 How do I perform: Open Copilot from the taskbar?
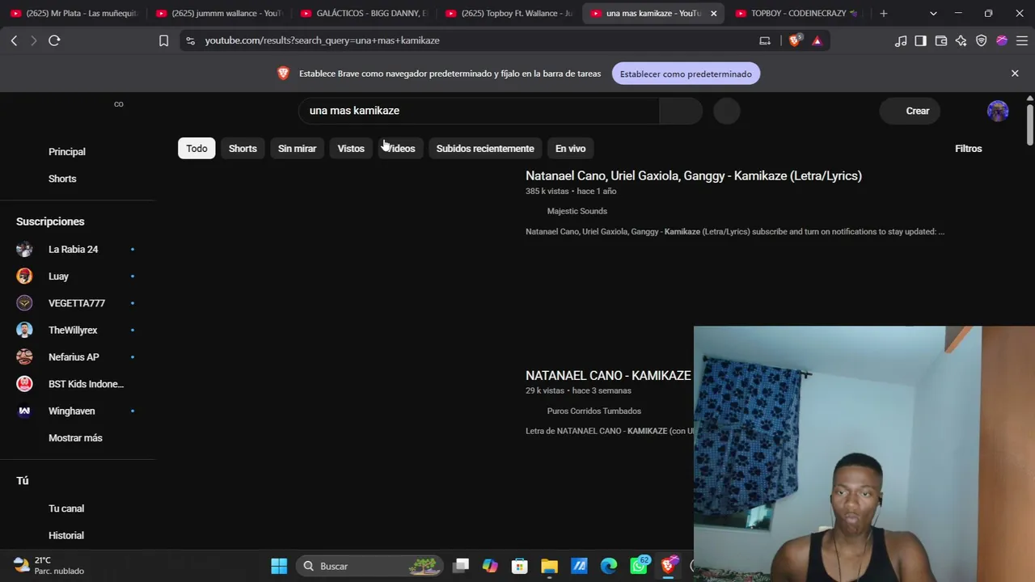pyautogui.click(x=490, y=566)
